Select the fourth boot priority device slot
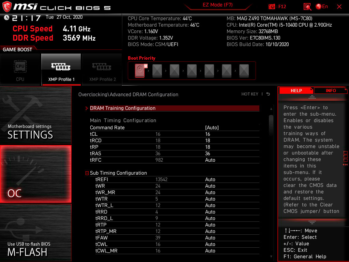 pos(192,71)
